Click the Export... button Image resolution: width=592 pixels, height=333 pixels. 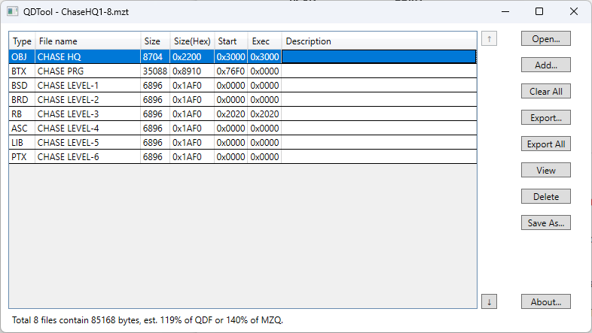point(545,117)
